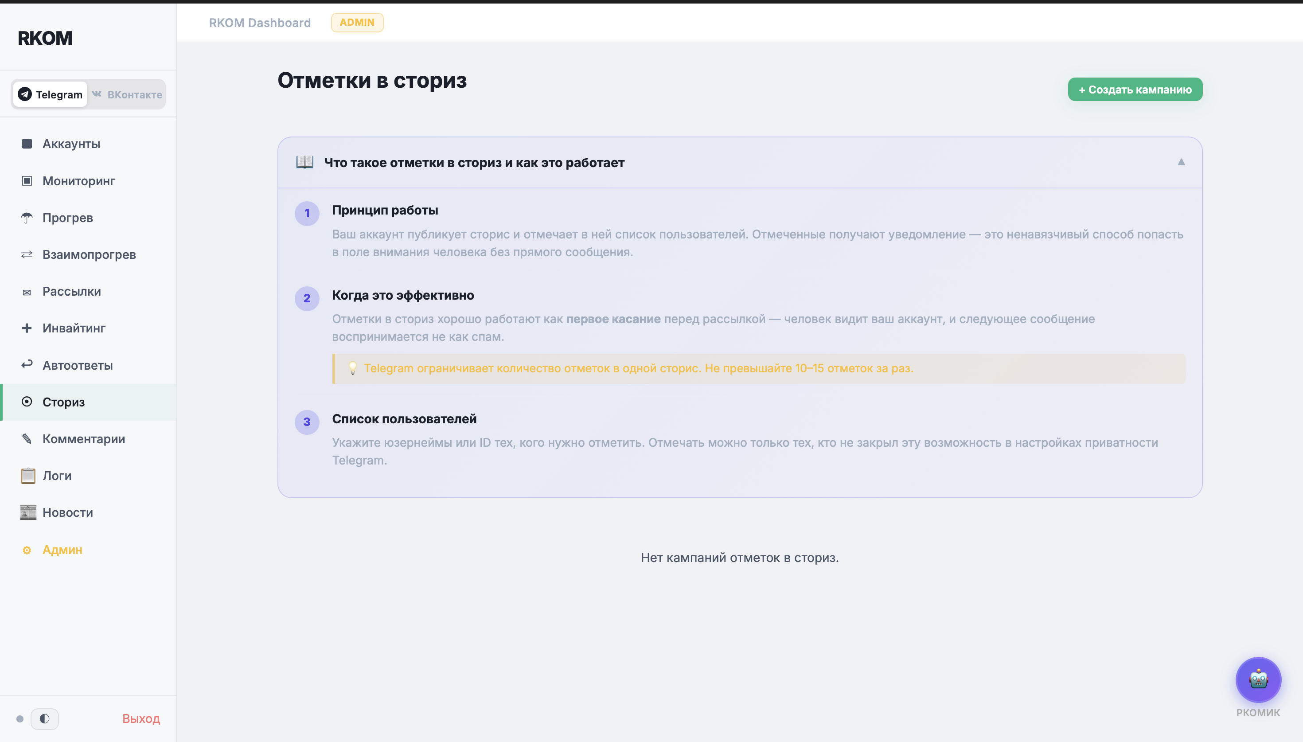Click the RKOM Dashboard title
1303x742 pixels.
(x=260, y=23)
